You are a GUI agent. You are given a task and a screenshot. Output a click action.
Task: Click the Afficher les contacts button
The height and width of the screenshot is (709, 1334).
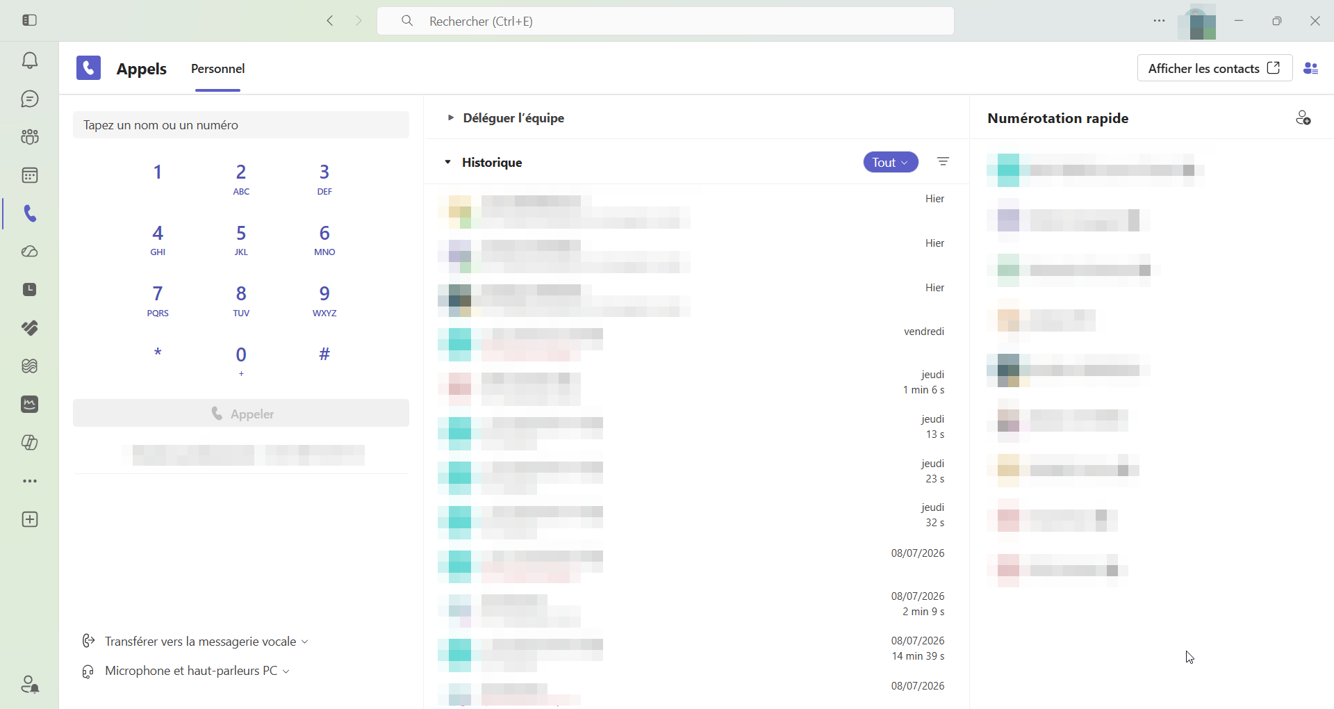coord(1214,68)
